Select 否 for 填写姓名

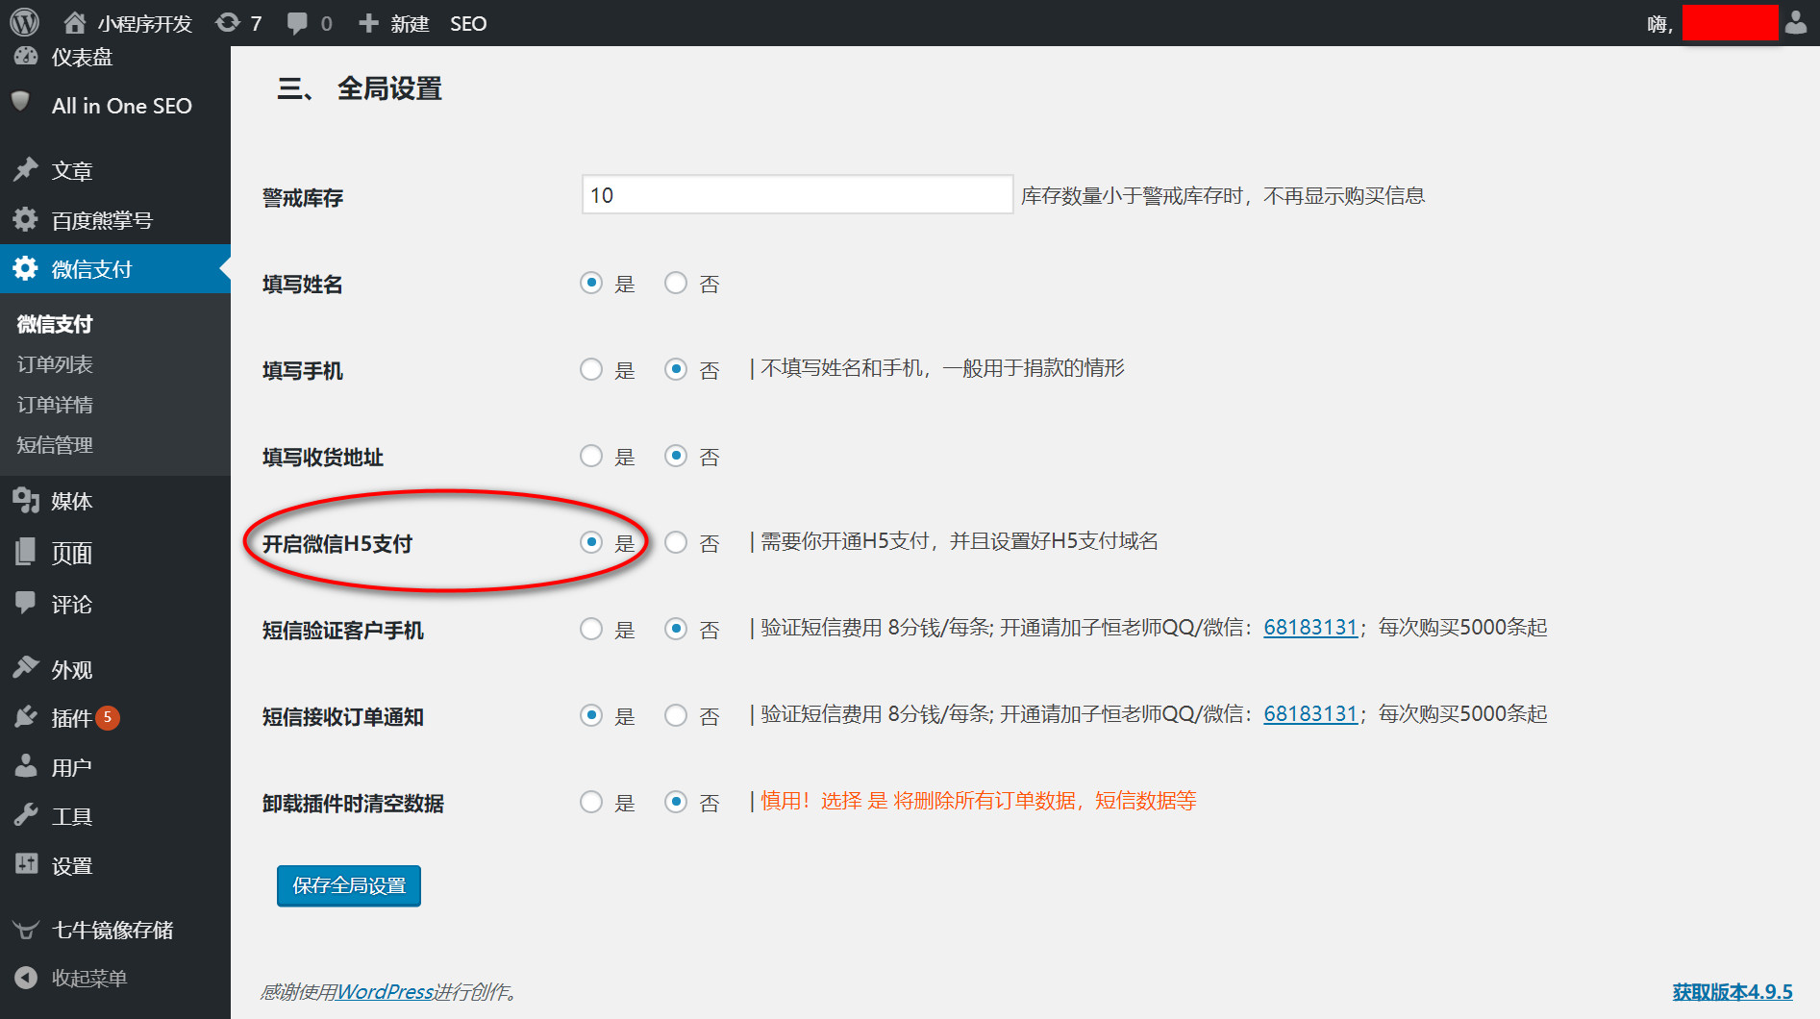[676, 283]
